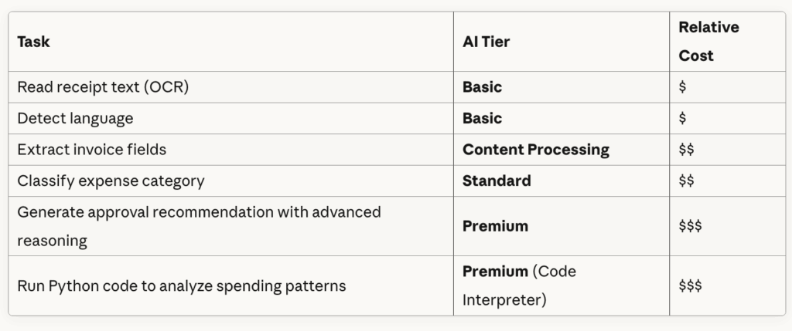Screen dimensions: 792x331
Task: Select the "Content Processing" tier cell
Action: tap(535, 149)
